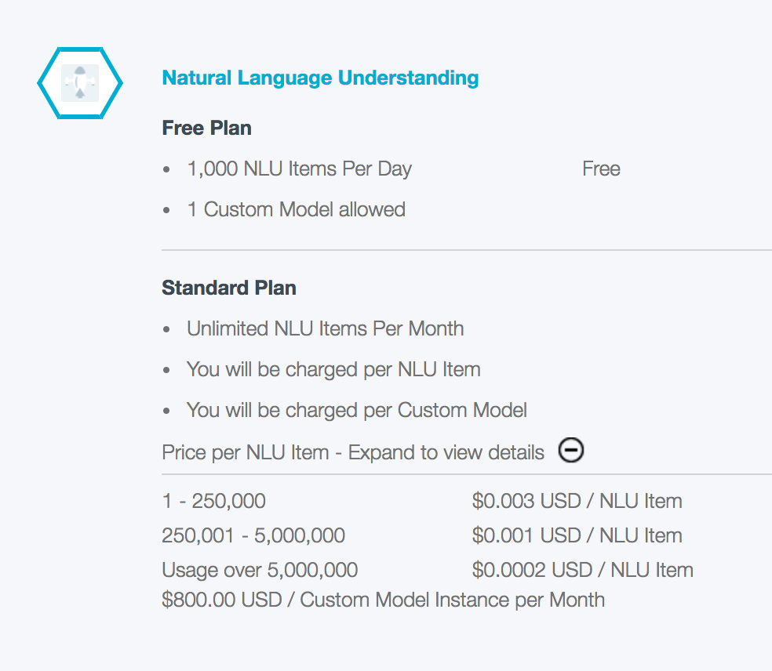Click the $0.003 USD / NLU Item price

coord(577,501)
